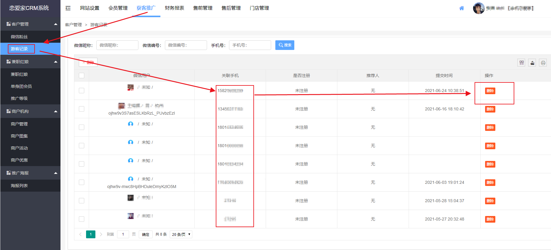Check the row dated 2021-06-24 10:38:51
The image size is (551, 250).
82,91
